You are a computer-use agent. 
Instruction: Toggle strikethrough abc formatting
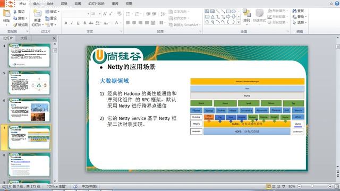click(x=91, y=23)
